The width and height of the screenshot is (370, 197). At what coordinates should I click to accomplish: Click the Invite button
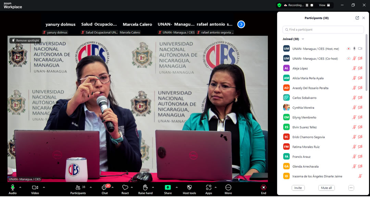coord(298,188)
